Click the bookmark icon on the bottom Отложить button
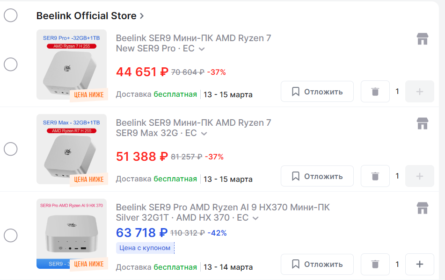Image resolution: width=445 pixels, height=280 pixels. point(295,264)
